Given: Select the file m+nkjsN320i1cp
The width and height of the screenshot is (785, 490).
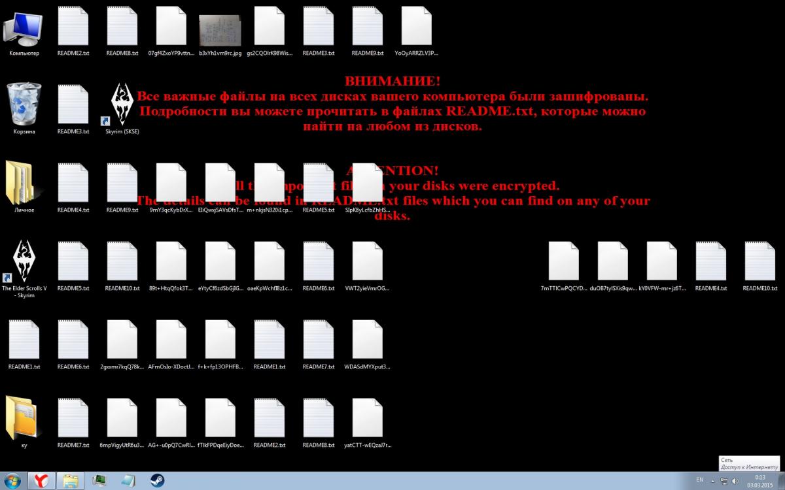Looking at the screenshot, I should click(x=269, y=188).
